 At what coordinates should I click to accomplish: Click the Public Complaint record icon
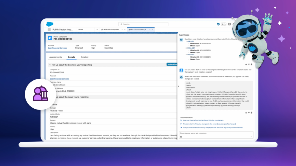coord(49,38)
